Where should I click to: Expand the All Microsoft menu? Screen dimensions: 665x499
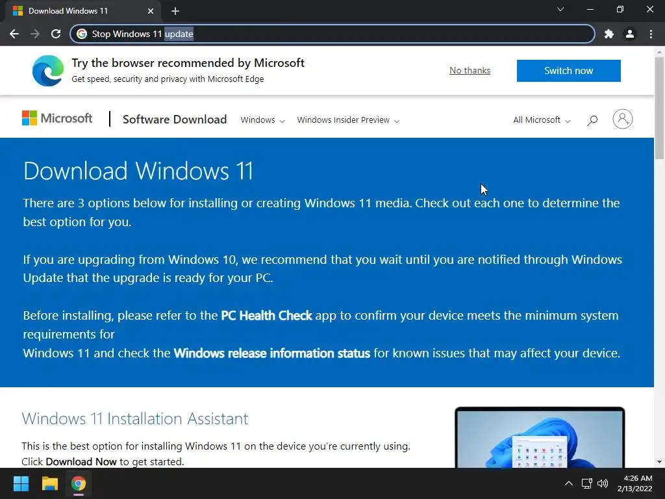pyautogui.click(x=542, y=120)
